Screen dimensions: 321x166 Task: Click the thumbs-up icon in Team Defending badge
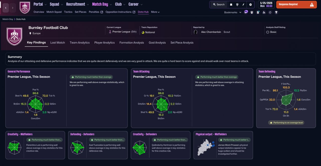point(272,123)
